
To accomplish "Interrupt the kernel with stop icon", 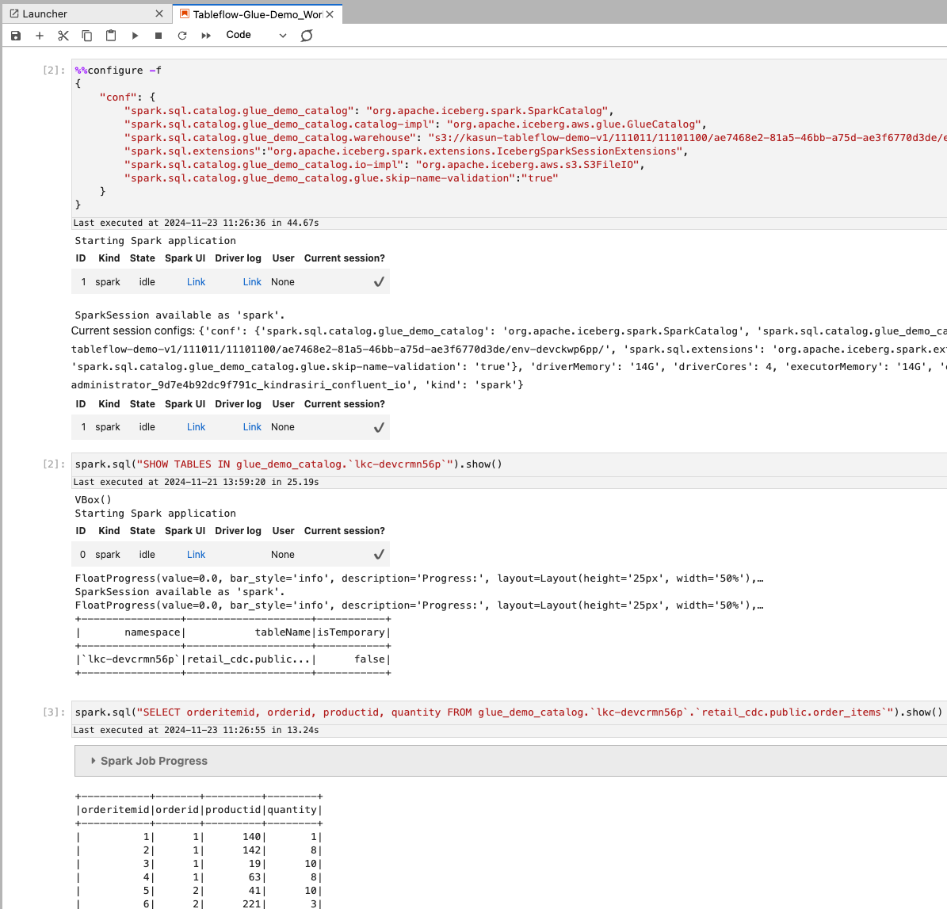I will tap(158, 36).
